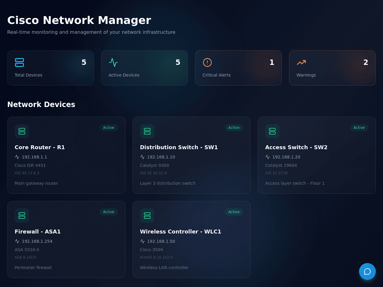Click firmware version AireOS 8.10.162.0
This screenshot has height=287, width=383.
(x=156, y=257)
